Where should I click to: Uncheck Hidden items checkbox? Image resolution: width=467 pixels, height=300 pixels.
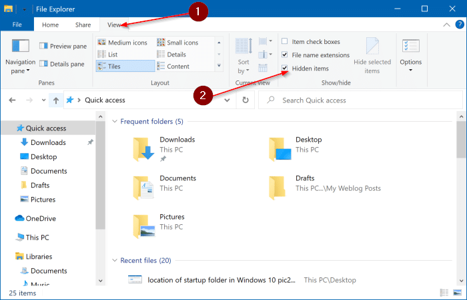(284, 68)
